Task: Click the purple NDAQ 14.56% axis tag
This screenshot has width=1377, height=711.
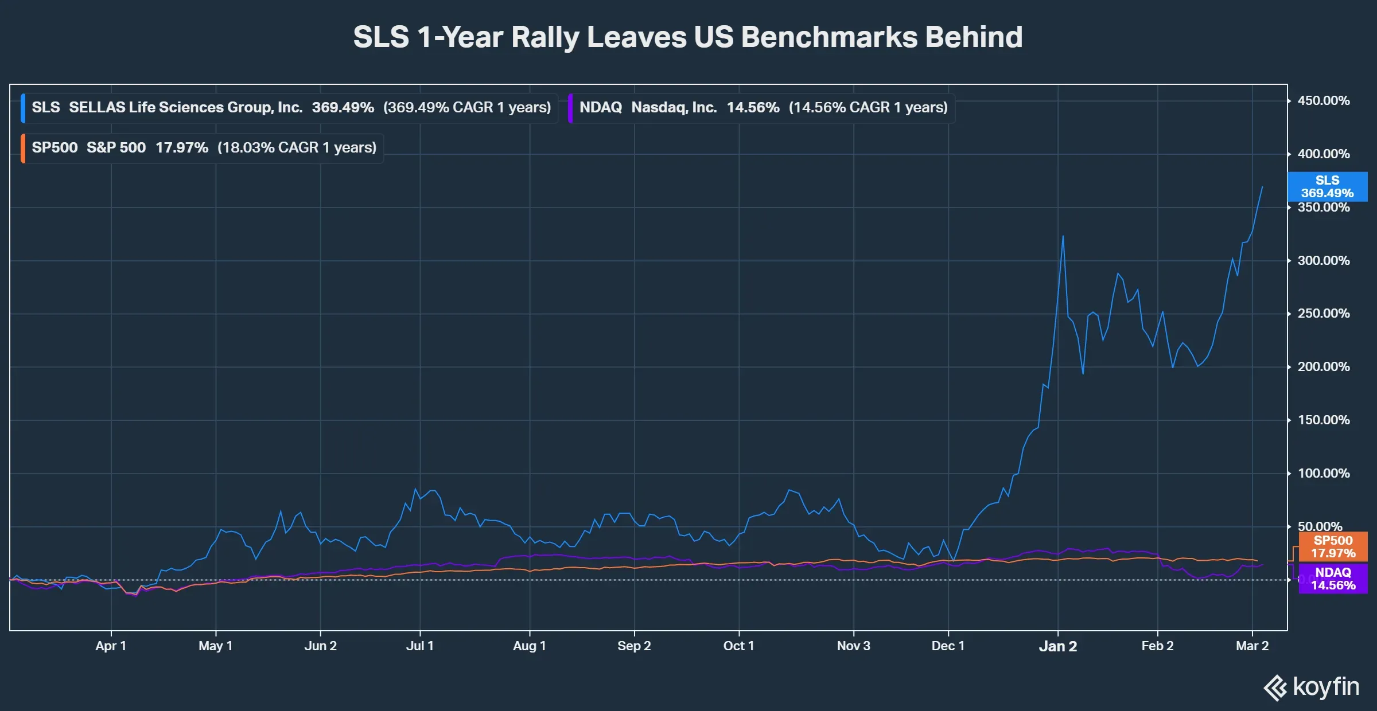Action: [x=1333, y=579]
